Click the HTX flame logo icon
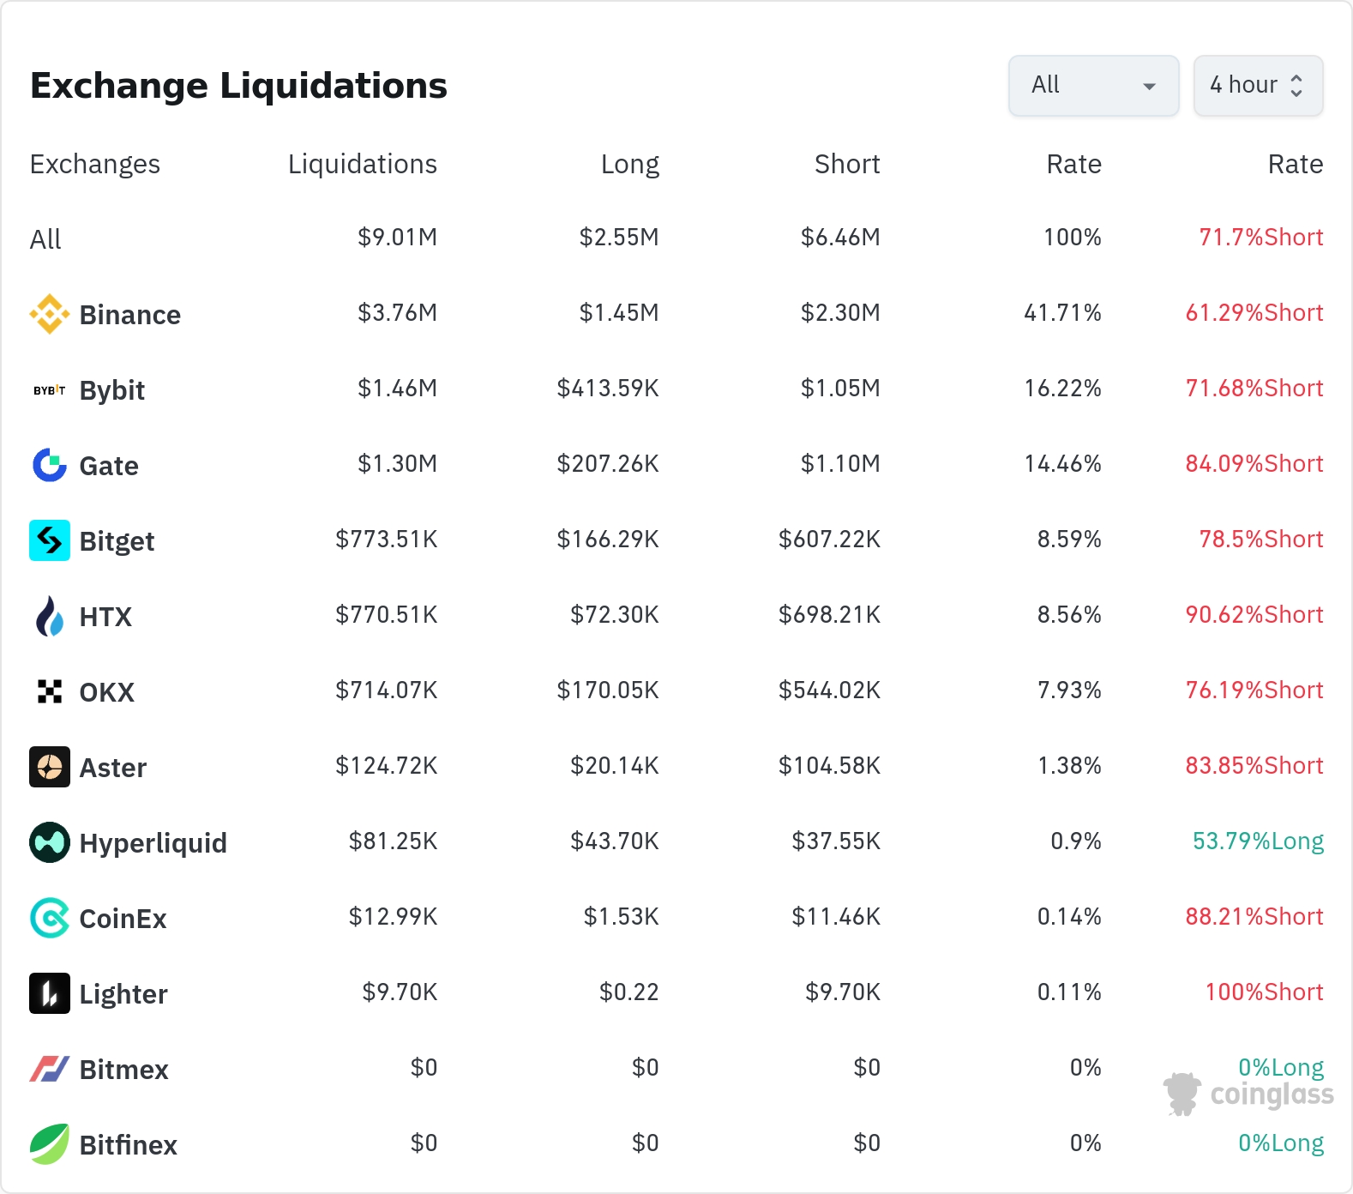 [x=50, y=617]
